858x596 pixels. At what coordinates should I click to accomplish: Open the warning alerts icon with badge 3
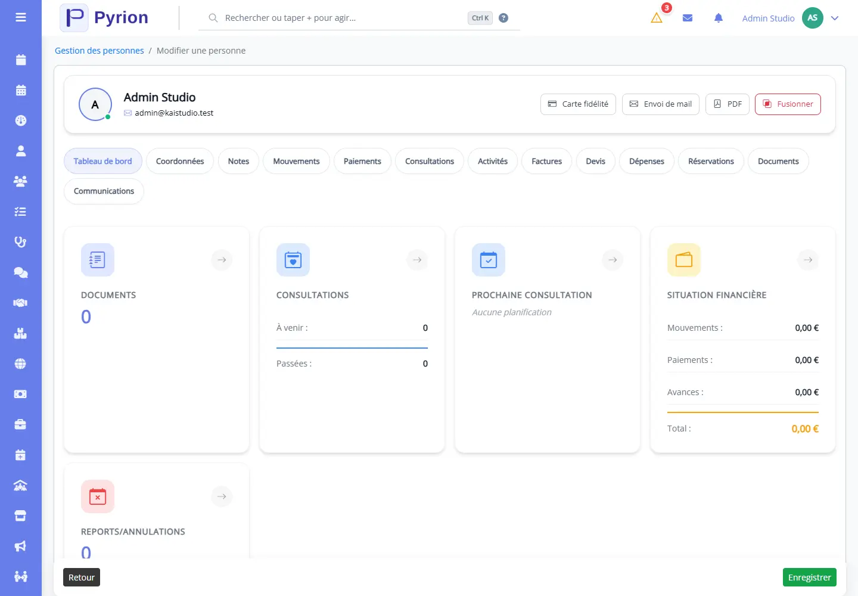tap(657, 18)
